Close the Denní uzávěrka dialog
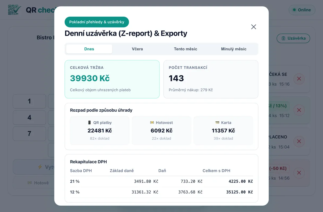The height and width of the screenshot is (212, 323). tap(254, 27)
